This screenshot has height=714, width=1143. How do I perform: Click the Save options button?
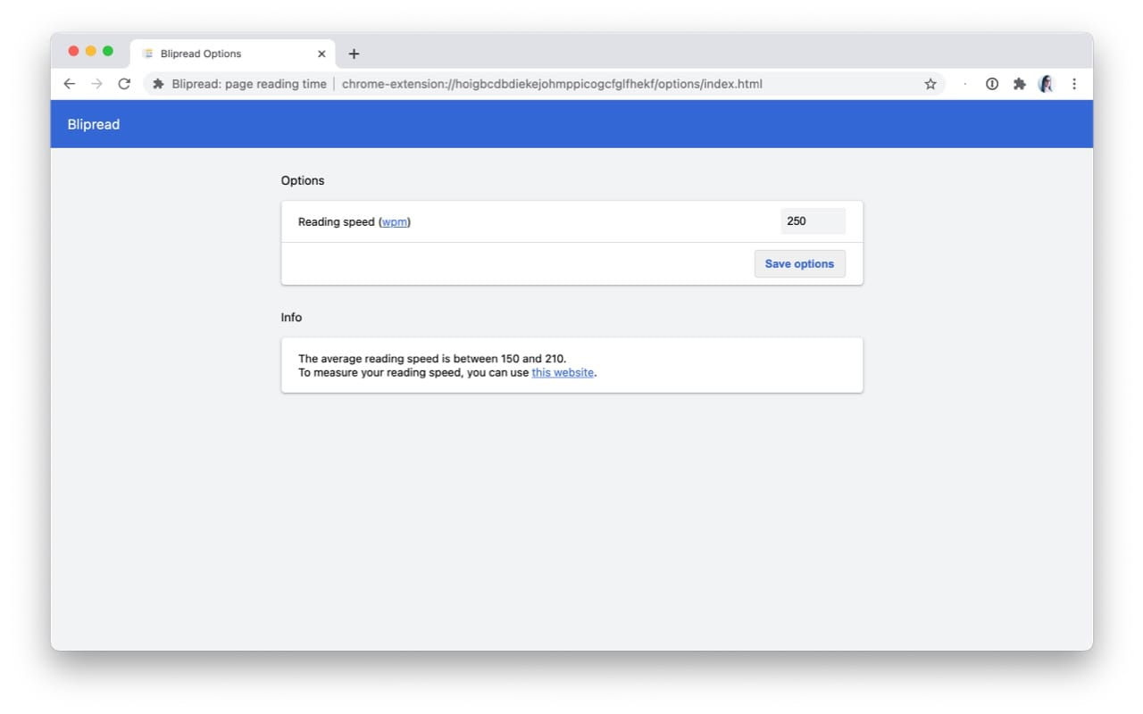799,264
